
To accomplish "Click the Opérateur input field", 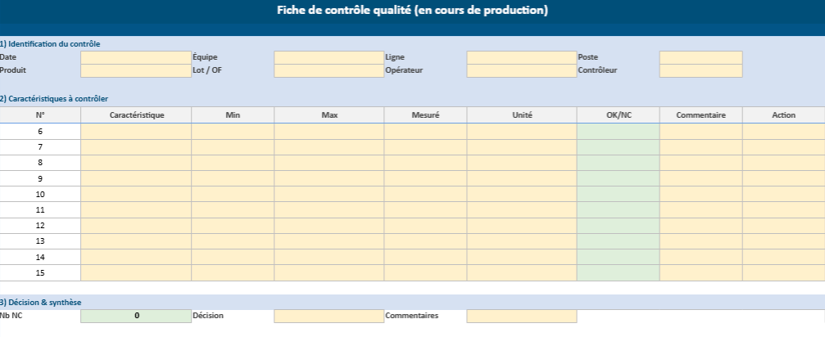I will click(x=522, y=71).
